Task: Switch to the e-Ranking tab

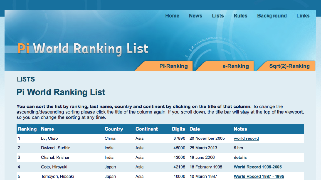Action: [235, 66]
